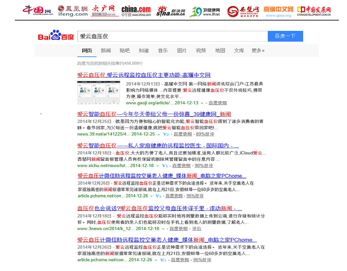Click the V1 badge on xichu.net result
347x271 pixels.
coord(165,166)
